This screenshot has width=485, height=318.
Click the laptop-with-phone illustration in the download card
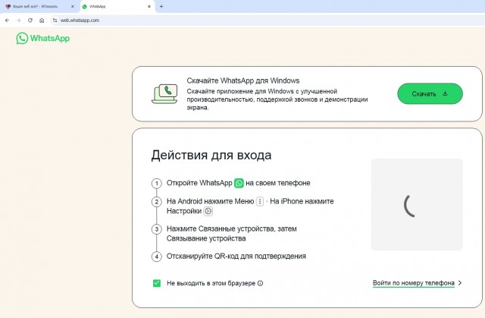(164, 93)
